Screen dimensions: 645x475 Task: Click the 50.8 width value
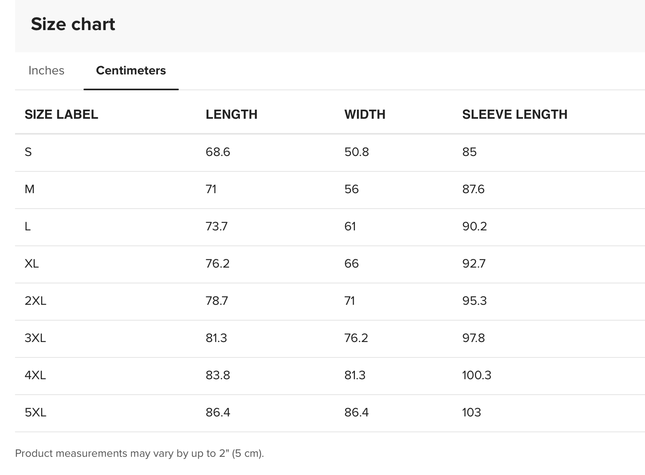[x=357, y=152]
